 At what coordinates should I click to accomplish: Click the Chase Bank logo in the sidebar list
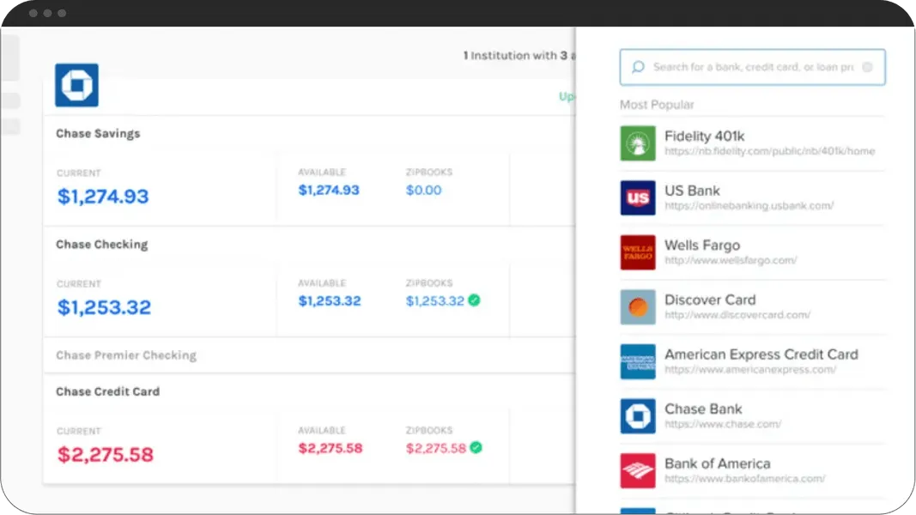click(x=637, y=415)
